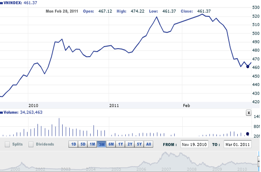Select the 1M time range

pyautogui.click(x=92, y=144)
